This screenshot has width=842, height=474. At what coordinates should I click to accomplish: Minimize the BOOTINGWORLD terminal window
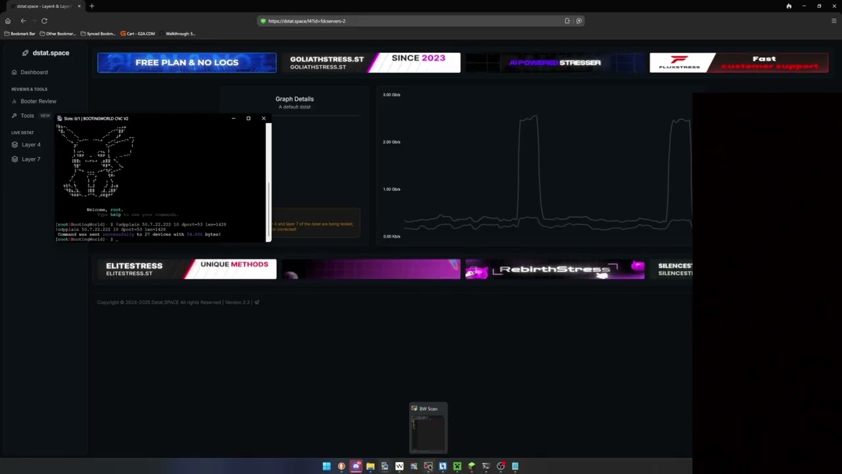233,118
